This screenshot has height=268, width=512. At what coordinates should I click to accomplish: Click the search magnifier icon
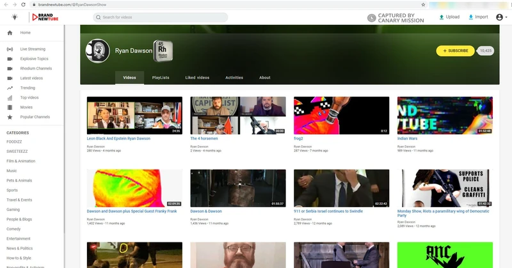click(98, 17)
